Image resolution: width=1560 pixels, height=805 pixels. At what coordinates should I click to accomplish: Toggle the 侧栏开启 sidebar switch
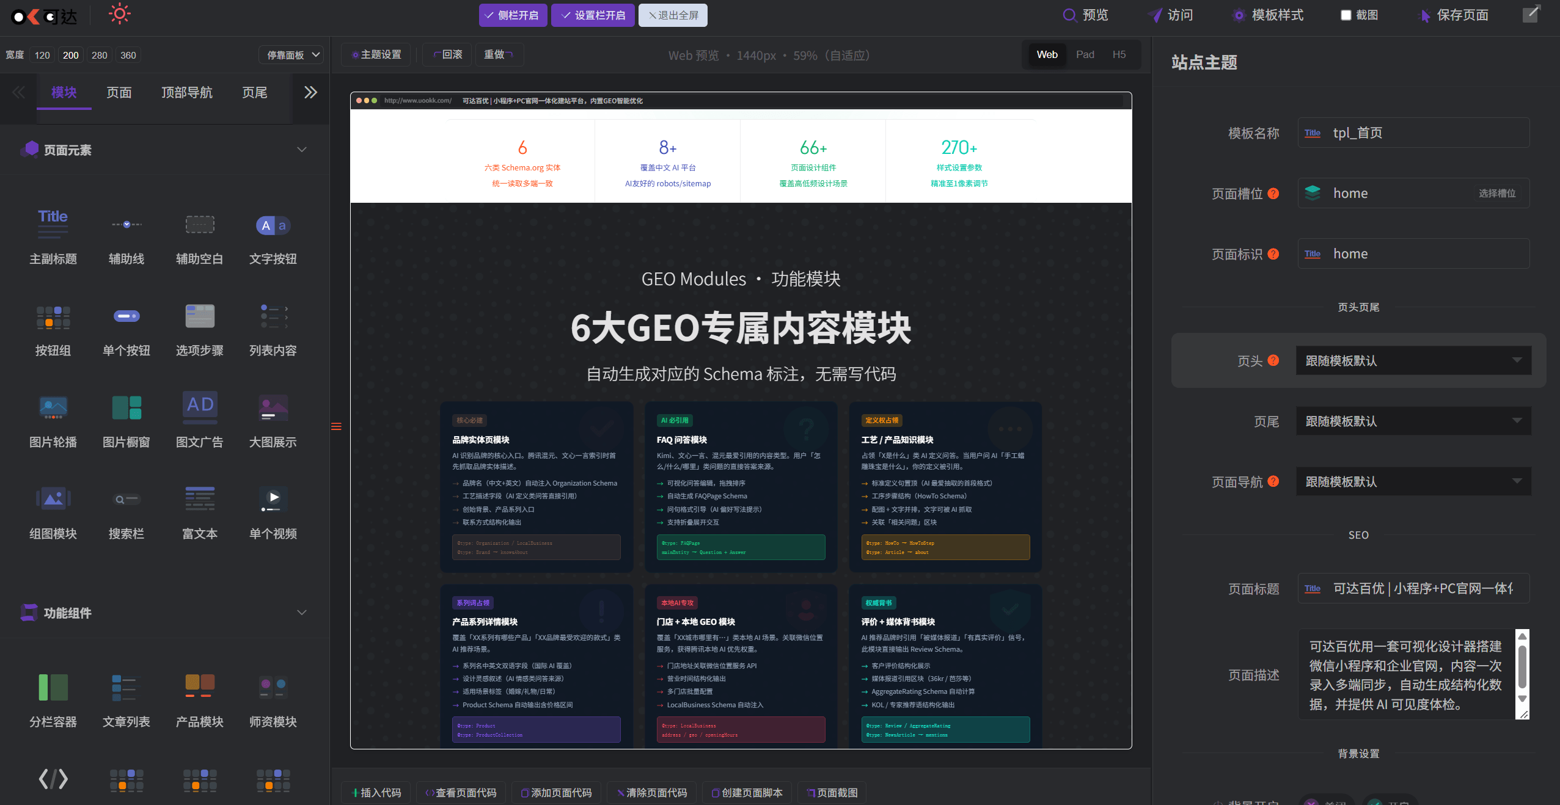[513, 15]
